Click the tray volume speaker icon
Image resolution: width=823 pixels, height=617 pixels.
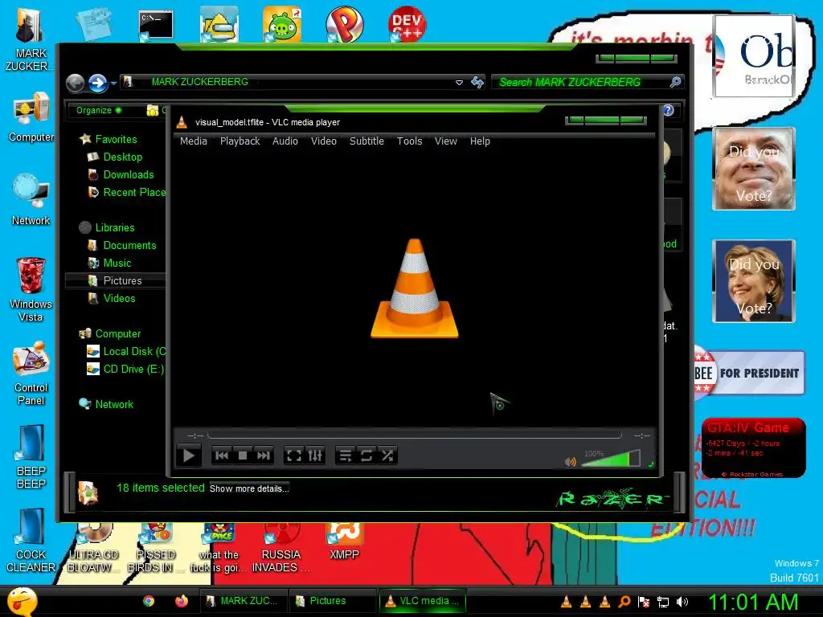point(682,602)
